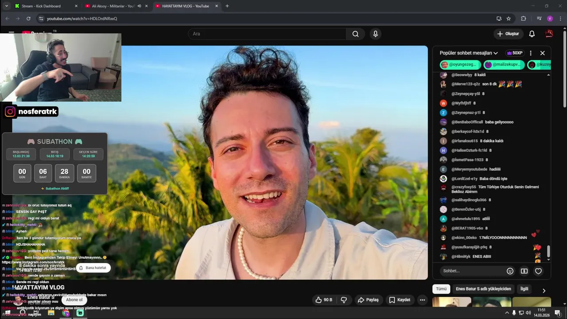Click @Merve123-q2z son 8 dk message

pos(481,84)
